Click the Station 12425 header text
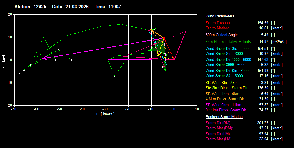This screenshot has width=294, height=148. 31,7
